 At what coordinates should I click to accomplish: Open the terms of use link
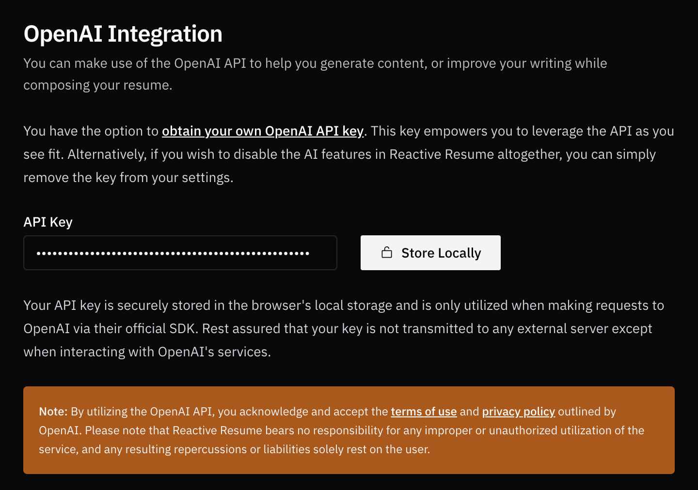pyautogui.click(x=424, y=412)
